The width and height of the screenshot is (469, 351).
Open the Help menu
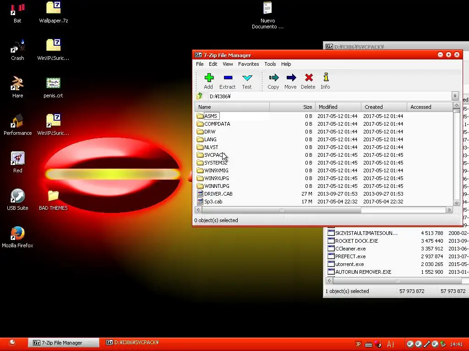[286, 64]
